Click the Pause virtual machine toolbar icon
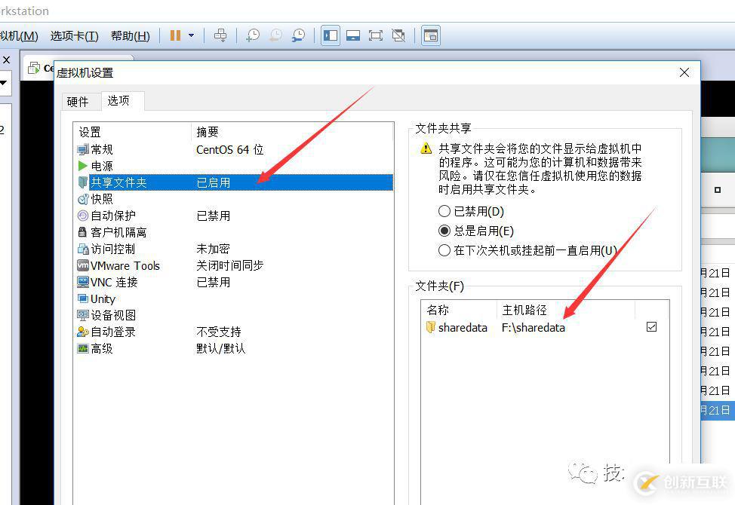Viewport: 735px width, 505px height. [x=175, y=35]
